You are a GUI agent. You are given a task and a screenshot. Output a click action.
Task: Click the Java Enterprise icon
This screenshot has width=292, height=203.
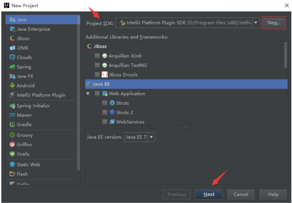click(x=12, y=29)
